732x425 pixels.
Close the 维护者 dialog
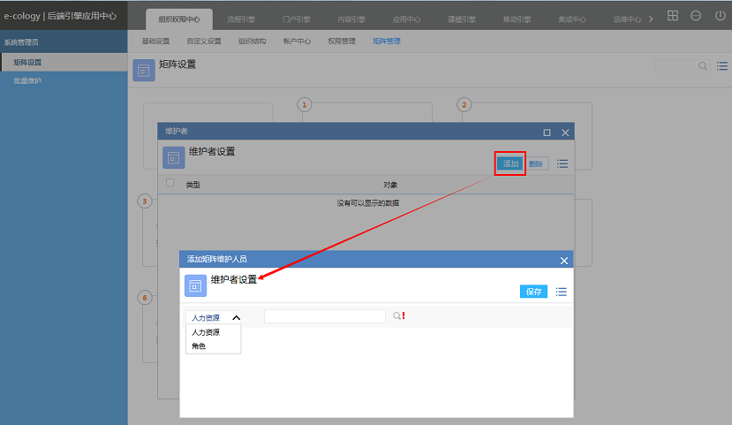click(565, 133)
